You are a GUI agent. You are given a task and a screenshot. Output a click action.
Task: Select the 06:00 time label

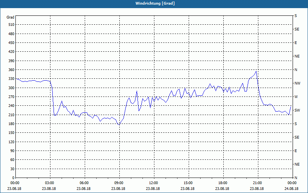coord(85,183)
